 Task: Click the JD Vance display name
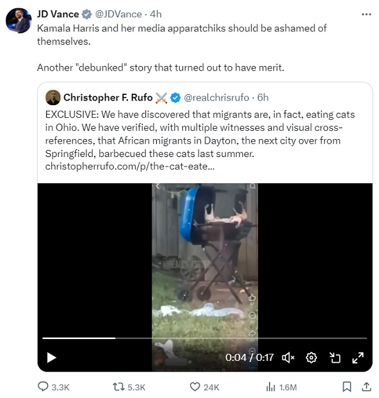click(x=58, y=14)
